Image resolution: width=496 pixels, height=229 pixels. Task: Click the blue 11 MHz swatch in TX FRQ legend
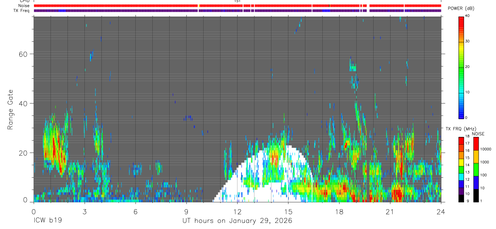[x=461, y=184]
